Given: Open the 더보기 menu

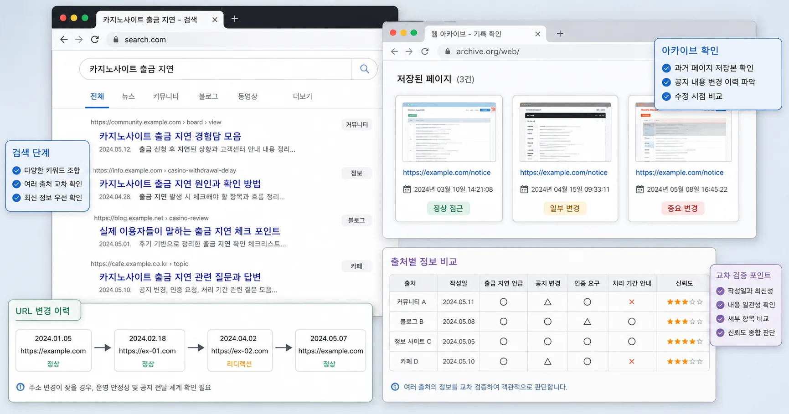Looking at the screenshot, I should click(x=302, y=97).
